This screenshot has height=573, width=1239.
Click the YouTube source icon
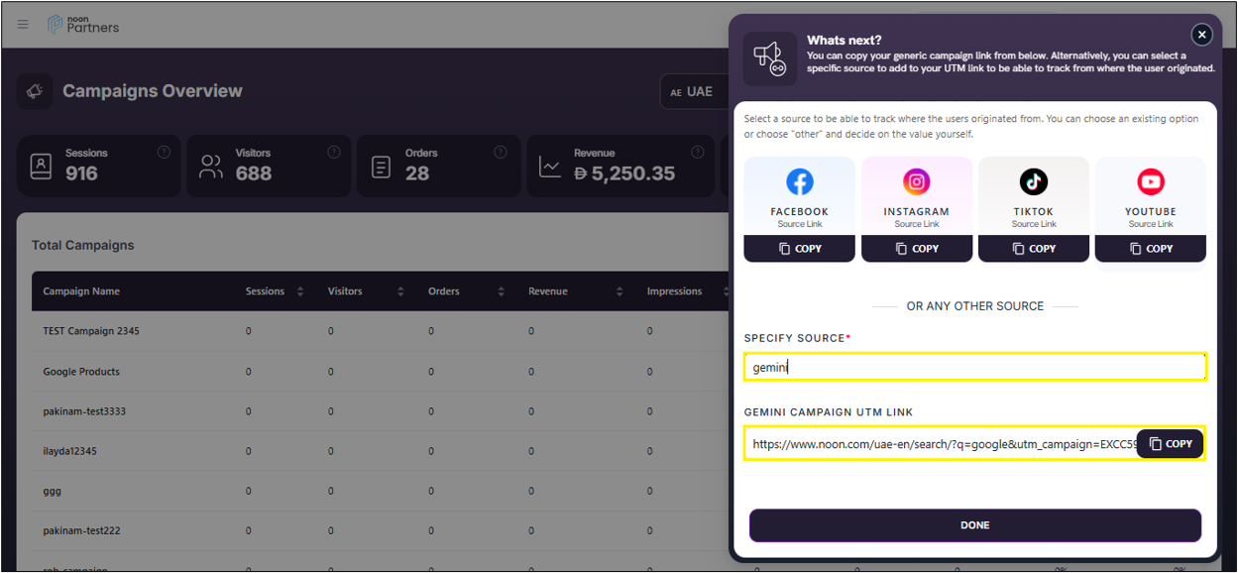click(x=1150, y=181)
